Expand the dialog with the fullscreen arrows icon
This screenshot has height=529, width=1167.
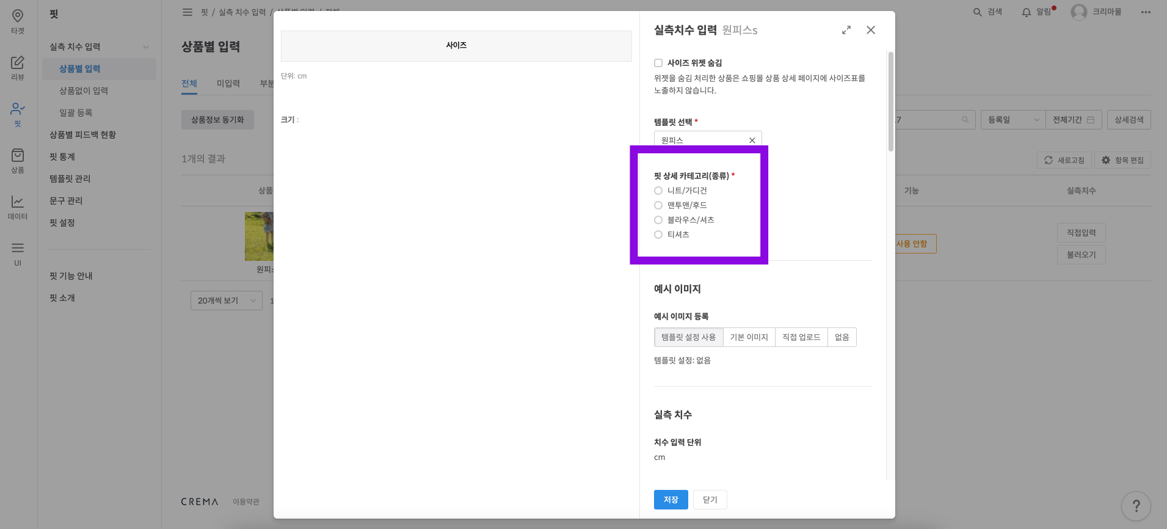846,30
